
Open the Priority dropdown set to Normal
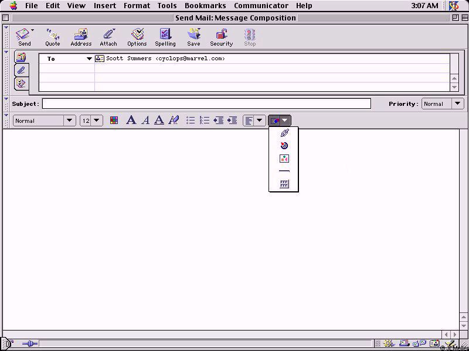(443, 104)
